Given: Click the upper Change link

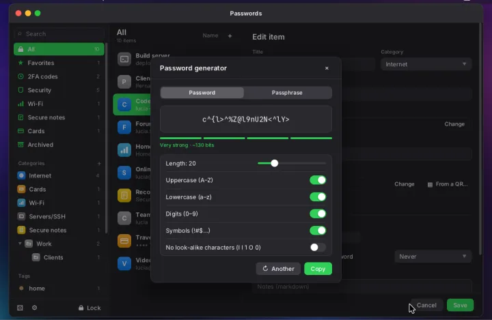Looking at the screenshot, I should click(x=454, y=124).
